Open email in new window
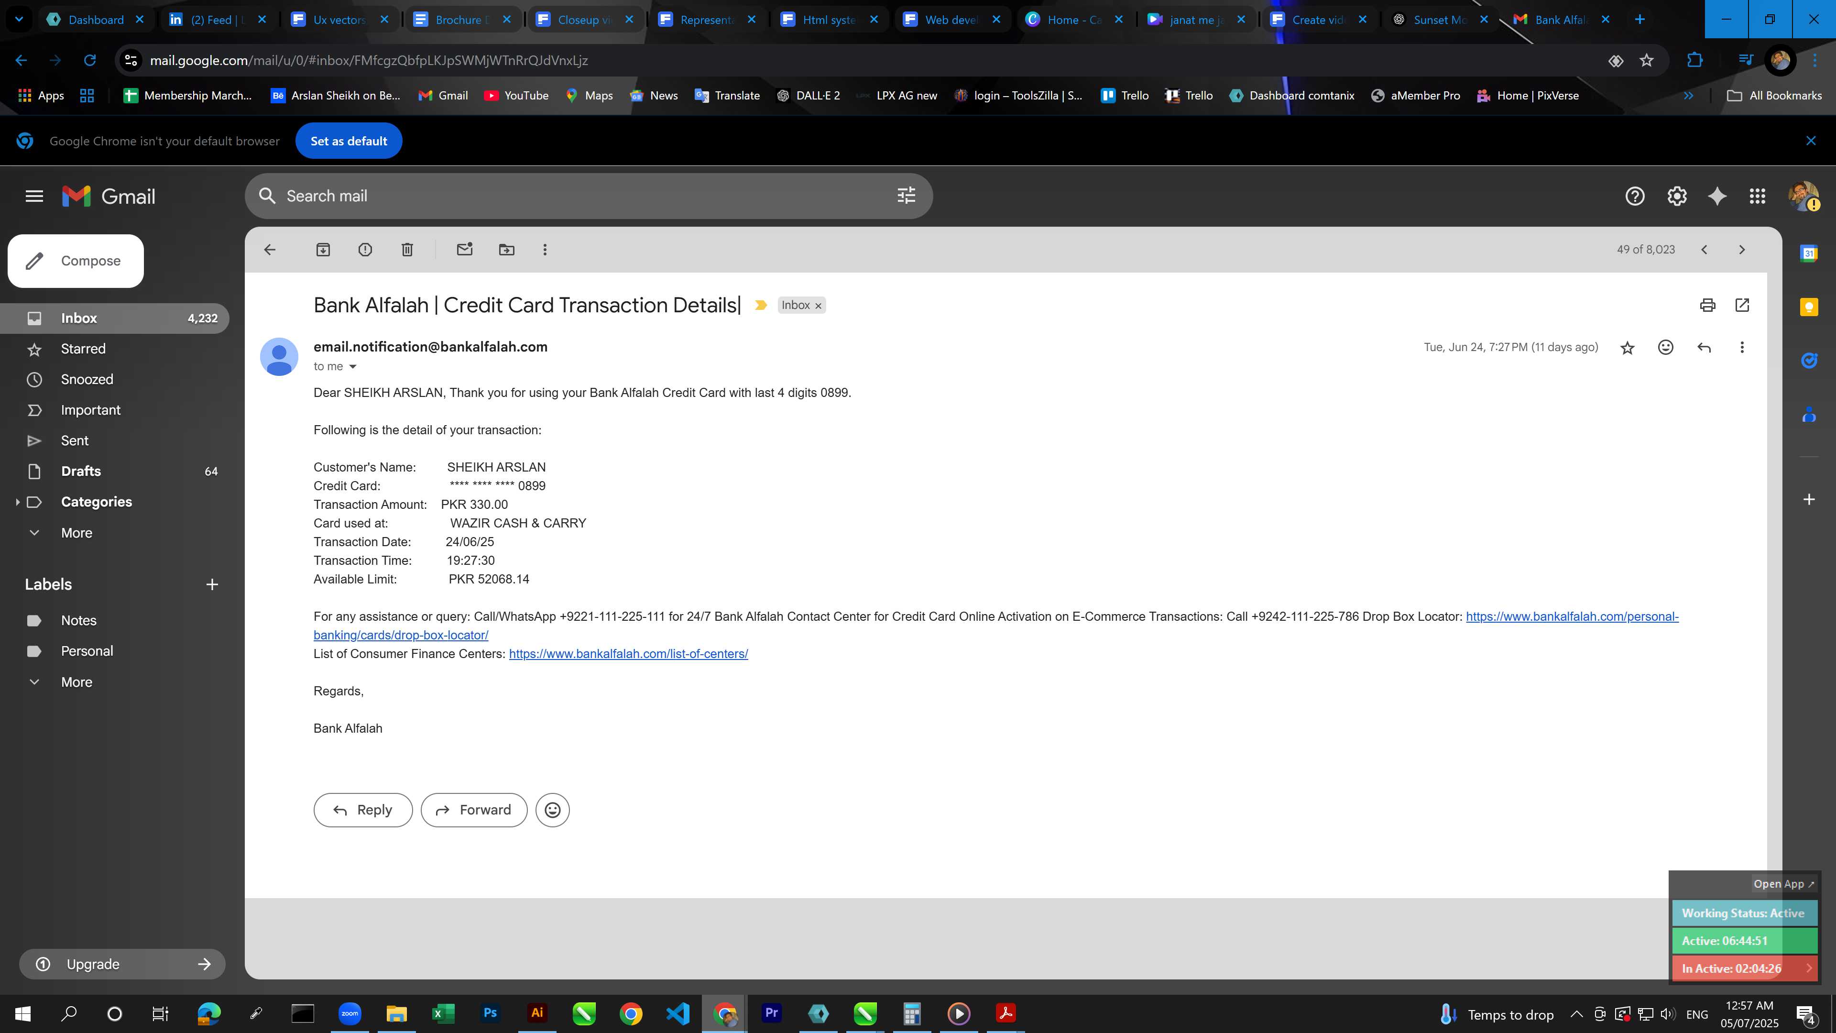This screenshot has width=1836, height=1033. pyautogui.click(x=1742, y=305)
